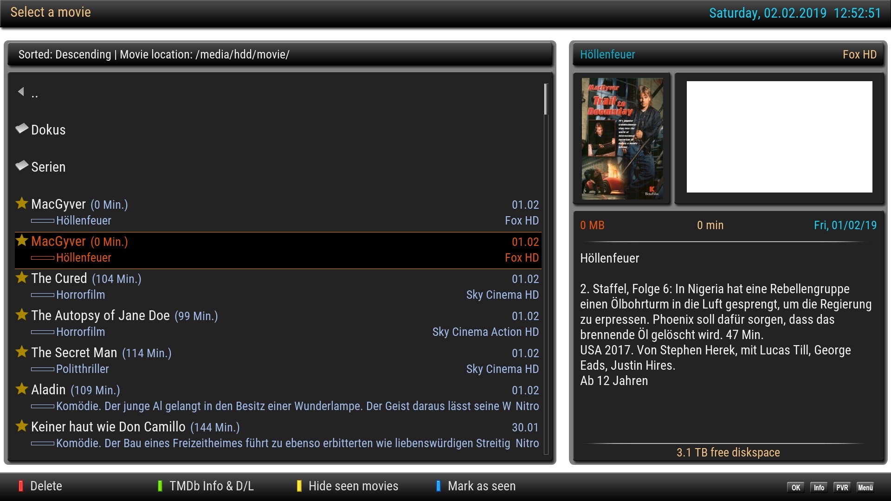
Task: Click the progress bar under The Autopsy of Jane Doe
Action: (x=43, y=332)
